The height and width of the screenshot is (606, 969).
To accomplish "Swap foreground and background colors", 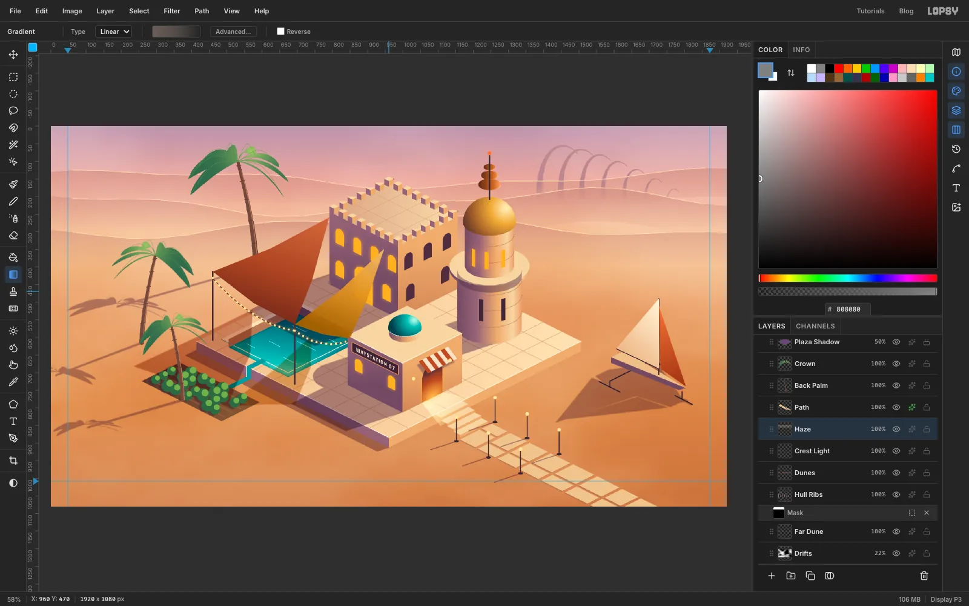I will 791,73.
